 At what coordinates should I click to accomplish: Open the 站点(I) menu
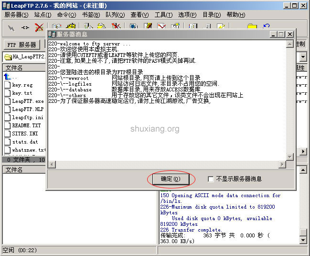pos(43,15)
